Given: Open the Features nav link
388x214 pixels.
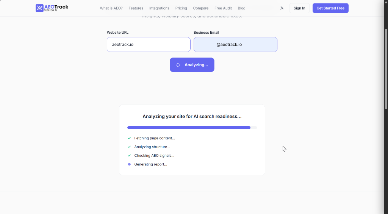Looking at the screenshot, I should 136,8.
